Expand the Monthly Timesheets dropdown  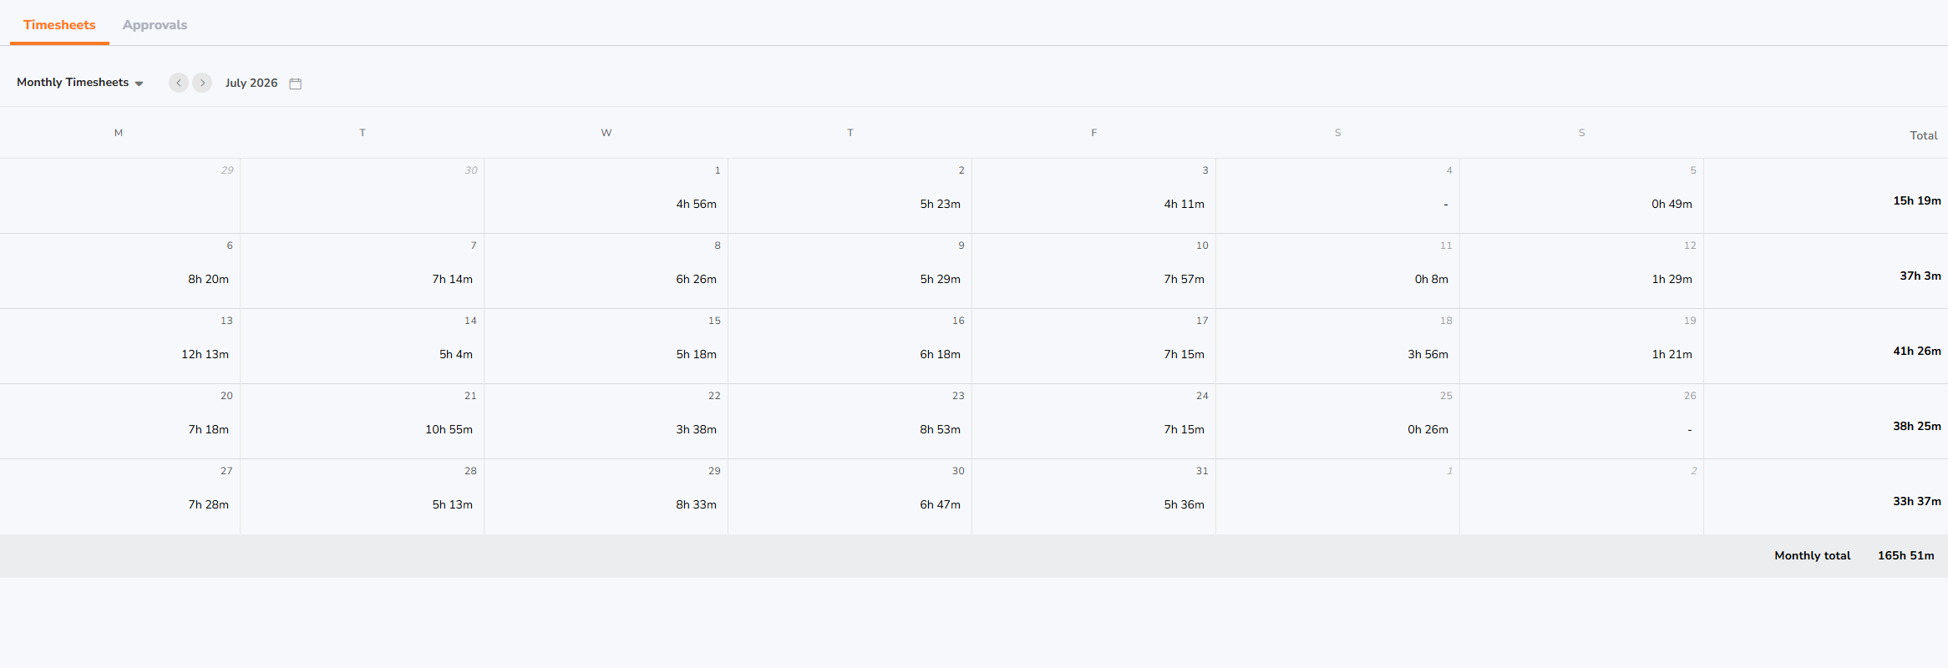(80, 83)
